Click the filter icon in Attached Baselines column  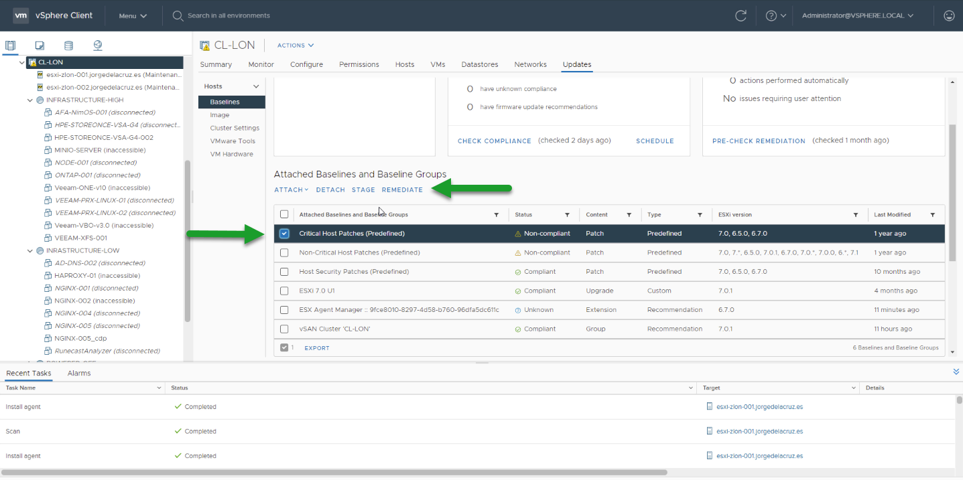497,215
